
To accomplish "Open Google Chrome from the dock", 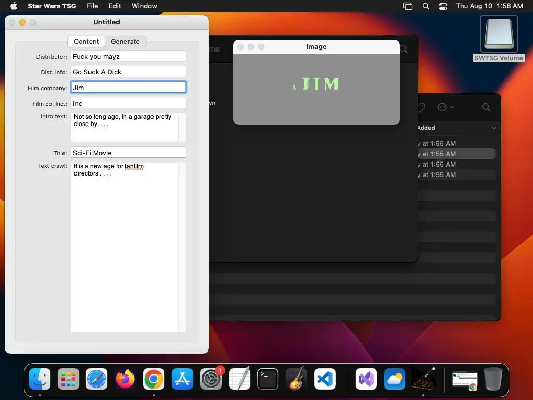I will point(154,379).
